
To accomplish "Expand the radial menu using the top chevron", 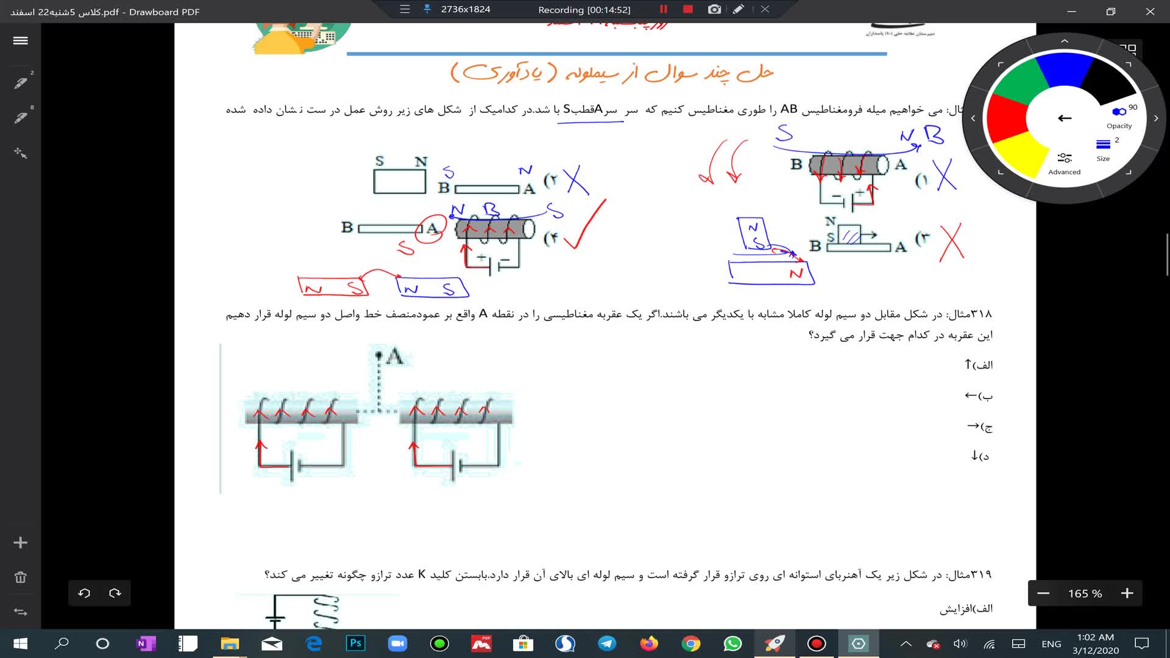I will pos(1065,41).
